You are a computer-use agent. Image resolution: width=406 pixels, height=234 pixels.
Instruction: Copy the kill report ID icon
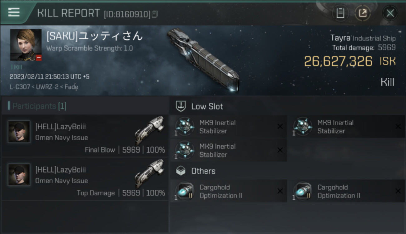pyautogui.click(x=155, y=14)
